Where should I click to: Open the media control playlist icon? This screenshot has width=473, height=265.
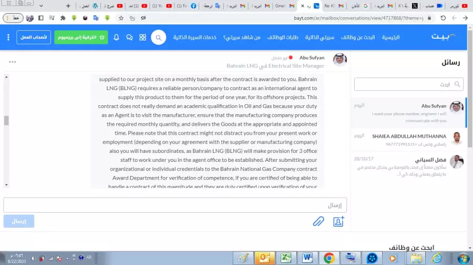52,18
